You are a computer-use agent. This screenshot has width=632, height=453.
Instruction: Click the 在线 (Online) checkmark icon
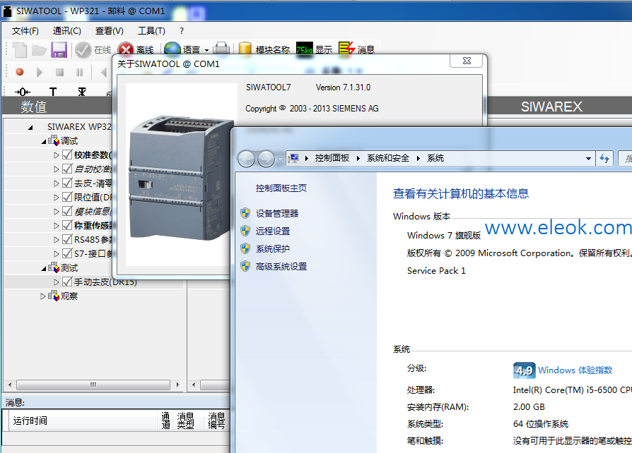83,50
